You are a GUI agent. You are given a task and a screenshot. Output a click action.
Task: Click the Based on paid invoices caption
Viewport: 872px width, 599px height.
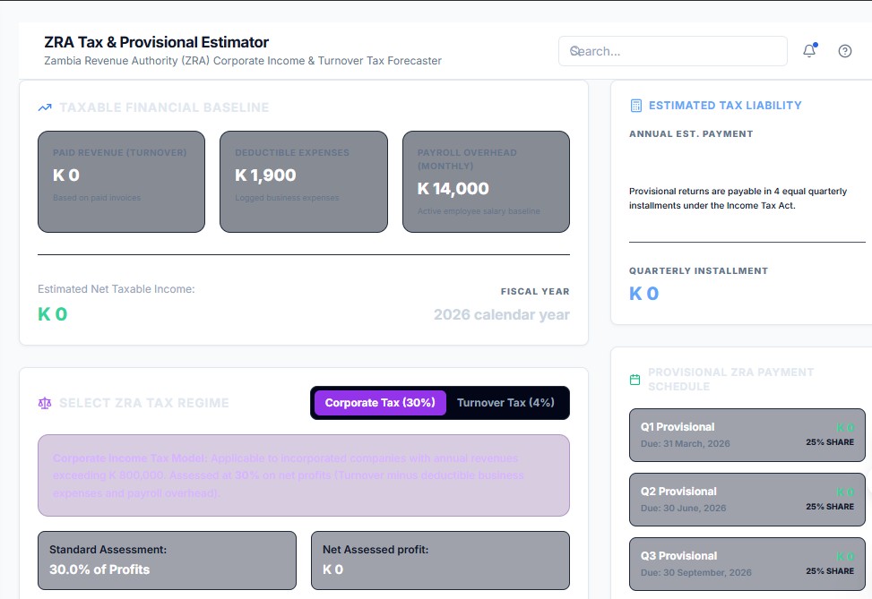[97, 198]
